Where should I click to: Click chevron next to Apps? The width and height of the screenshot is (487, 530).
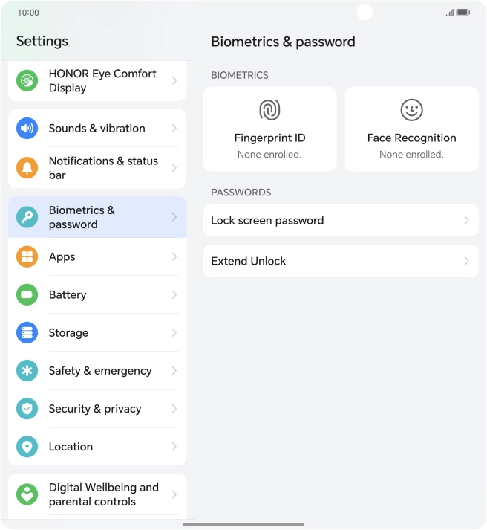point(174,256)
